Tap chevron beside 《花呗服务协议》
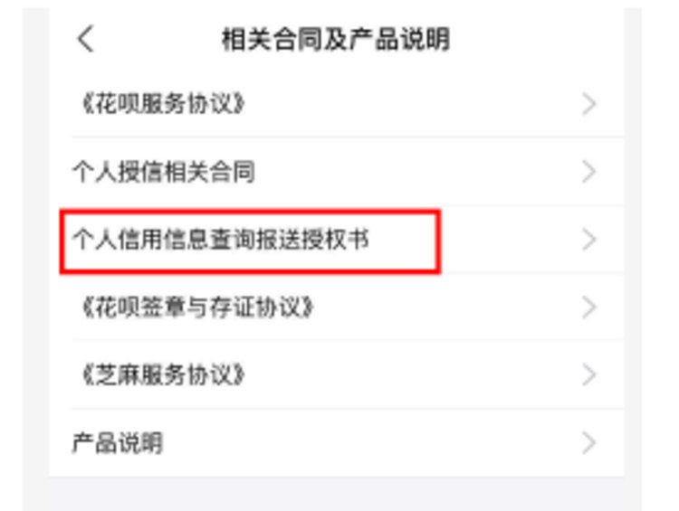The height and width of the screenshot is (511, 679). click(x=589, y=104)
